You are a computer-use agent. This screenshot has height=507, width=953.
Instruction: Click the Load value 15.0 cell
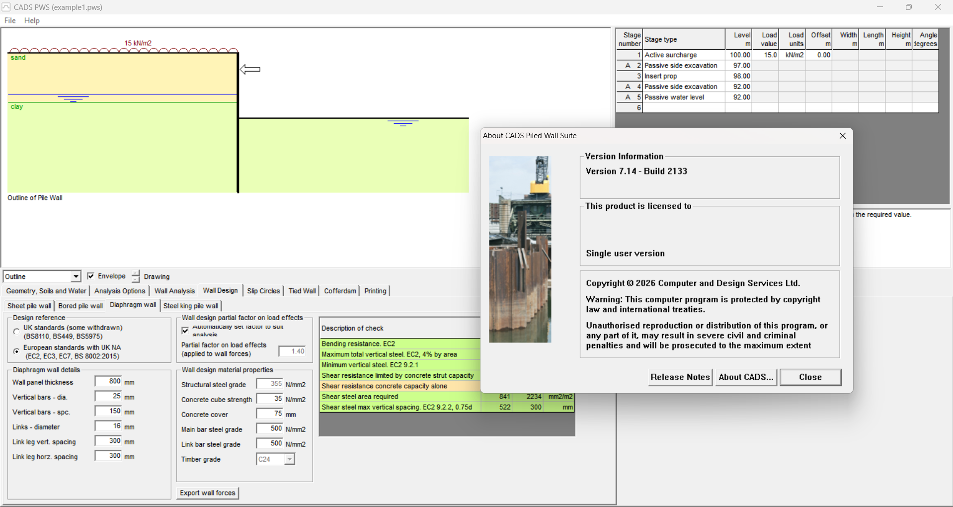click(765, 55)
